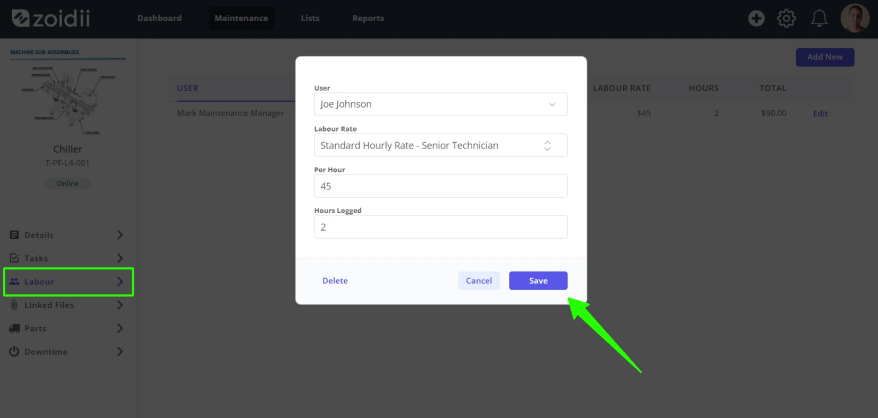Image resolution: width=878 pixels, height=418 pixels.
Task: Click the Per Hour input field
Action: pos(441,186)
